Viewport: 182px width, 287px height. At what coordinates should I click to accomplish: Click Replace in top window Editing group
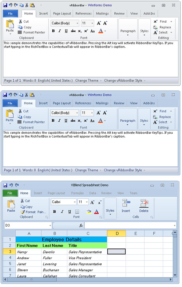click(x=162, y=27)
